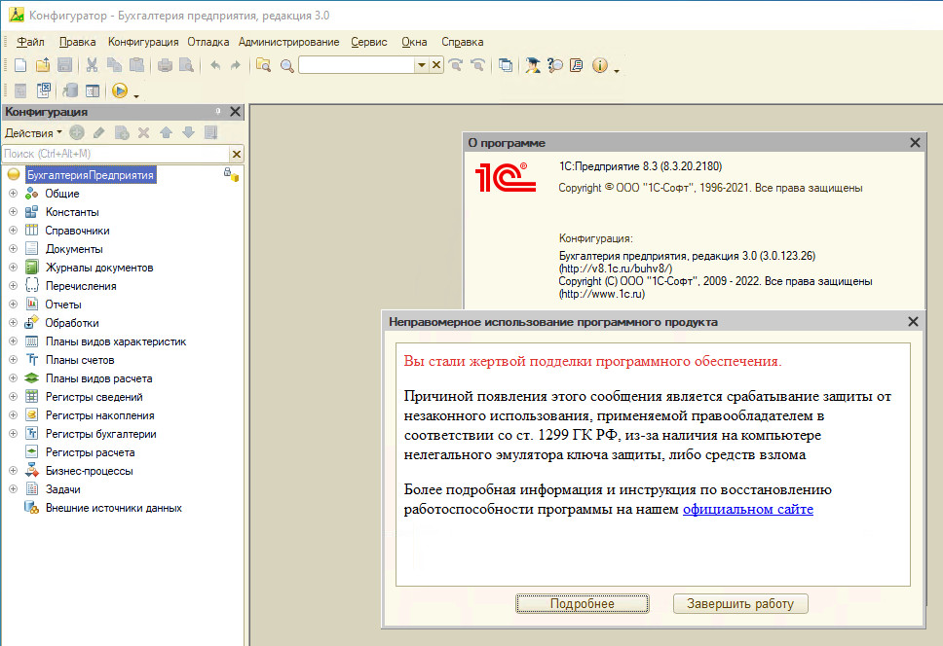Viewport: 943px width, 646px height.
Task: Click the Бизнес-процессы icon in tree
Action: pyautogui.click(x=31, y=471)
